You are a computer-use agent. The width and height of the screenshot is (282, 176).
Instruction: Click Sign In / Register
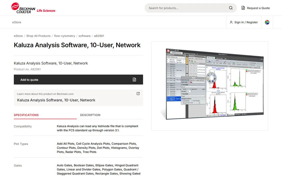click(x=244, y=22)
